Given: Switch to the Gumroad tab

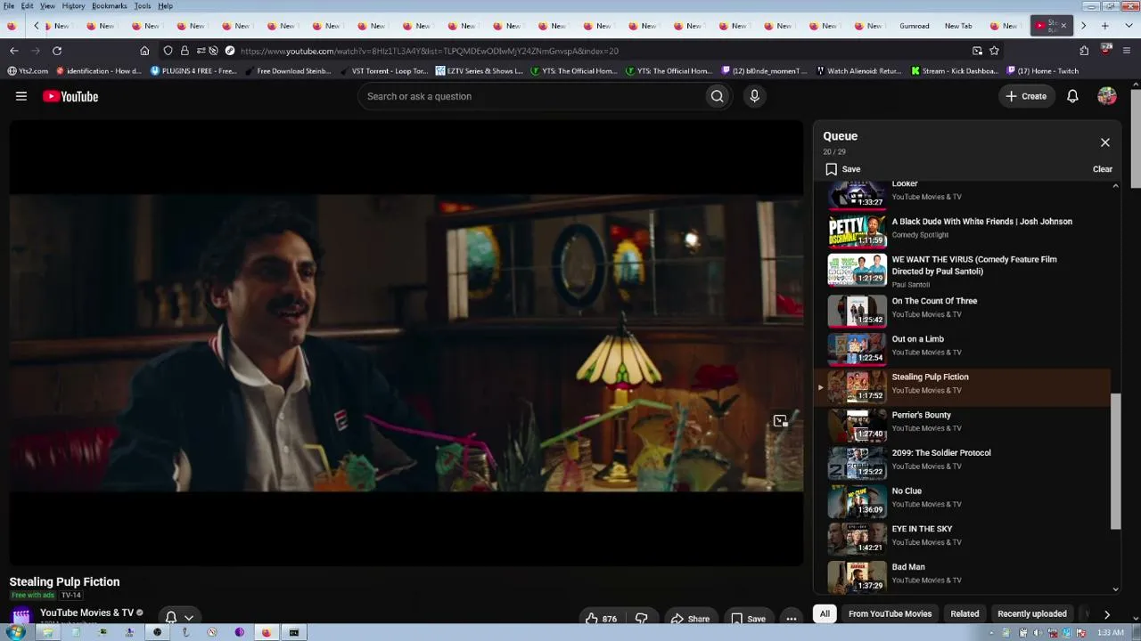Looking at the screenshot, I should pos(915,26).
